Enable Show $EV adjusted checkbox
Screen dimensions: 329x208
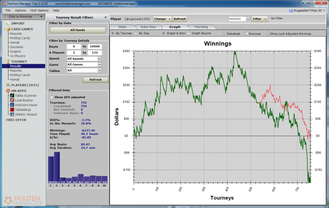pyautogui.click(x=52, y=97)
